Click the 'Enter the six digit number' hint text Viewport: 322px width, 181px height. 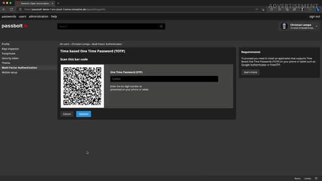click(x=129, y=88)
